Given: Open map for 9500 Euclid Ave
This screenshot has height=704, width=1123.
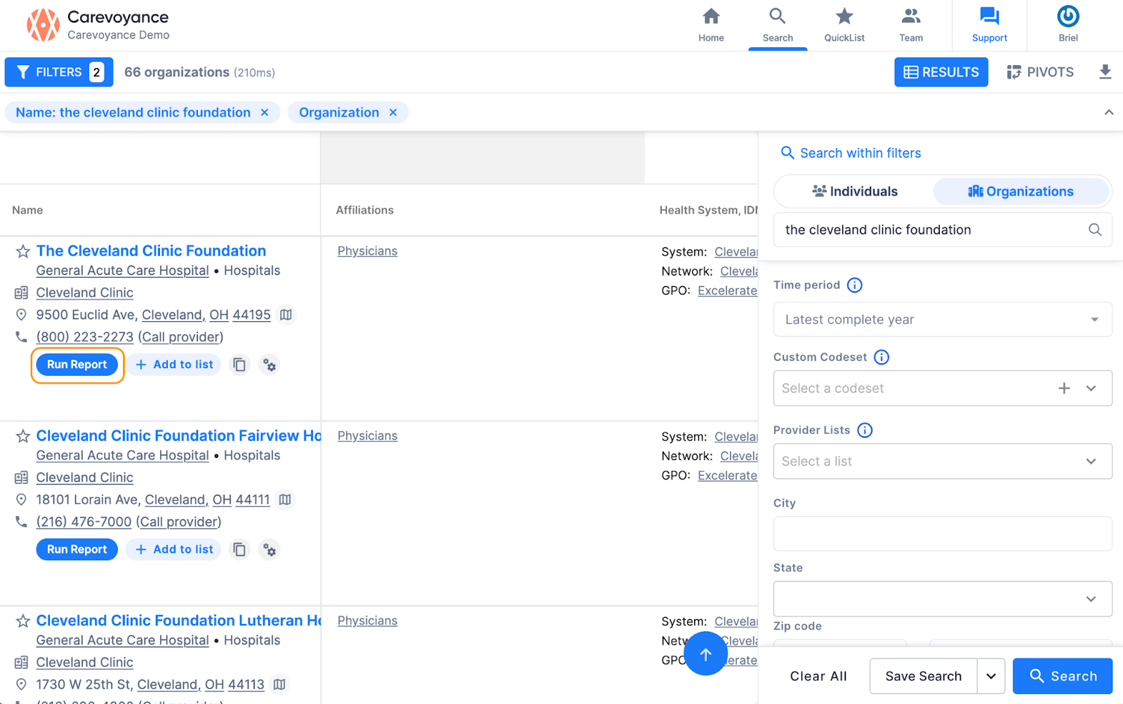Looking at the screenshot, I should (286, 315).
